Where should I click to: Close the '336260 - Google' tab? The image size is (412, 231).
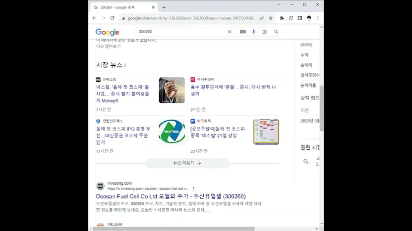point(153,7)
